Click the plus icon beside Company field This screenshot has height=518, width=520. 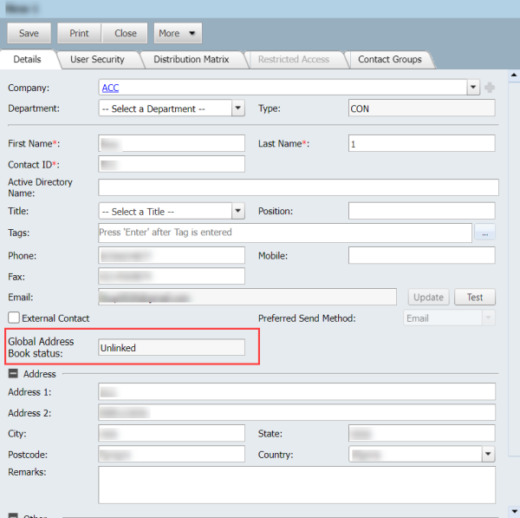point(490,88)
